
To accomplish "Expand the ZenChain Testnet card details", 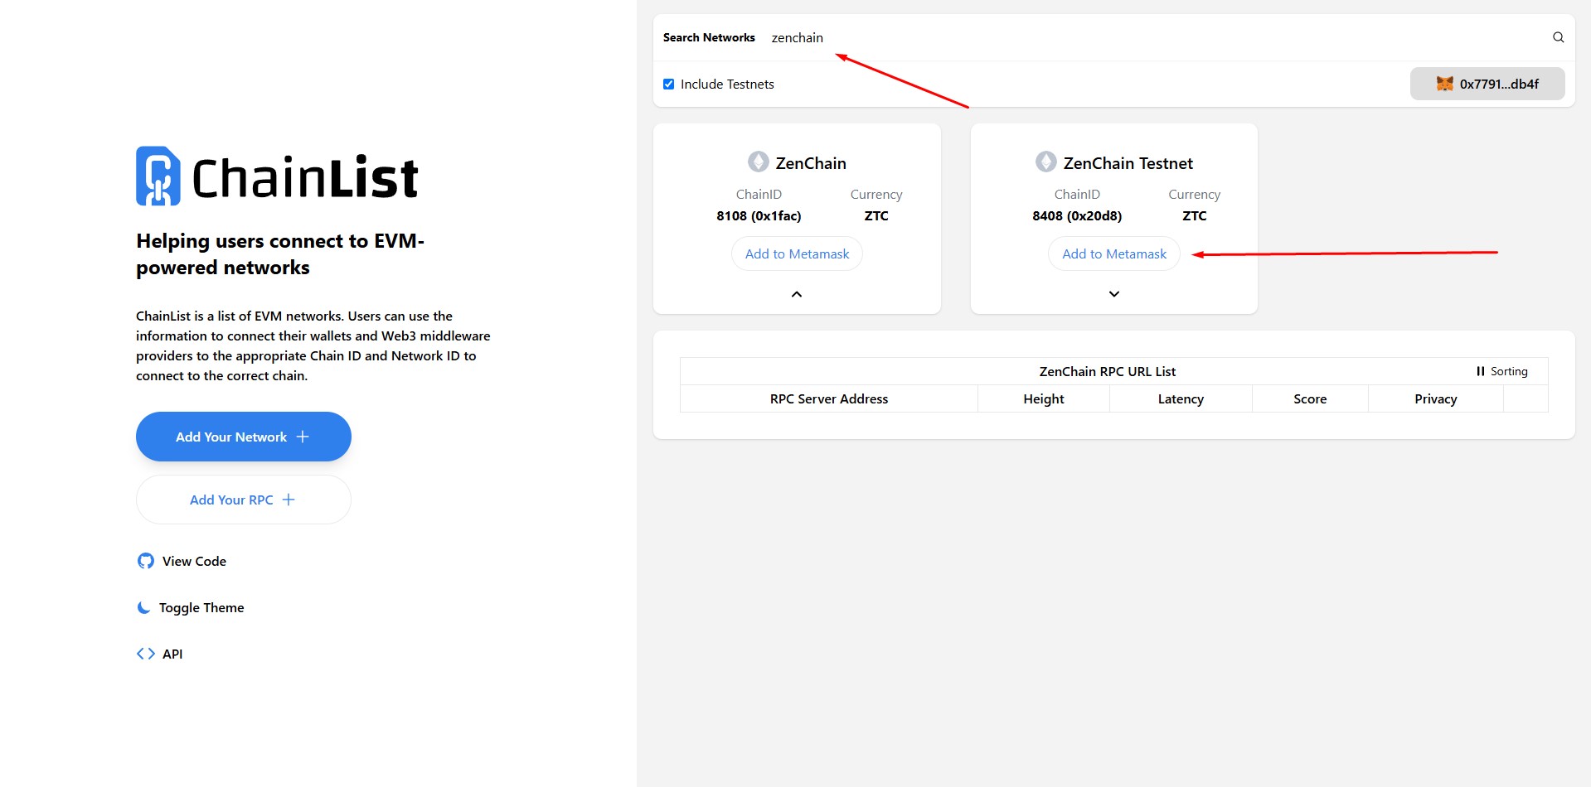I will tap(1113, 294).
